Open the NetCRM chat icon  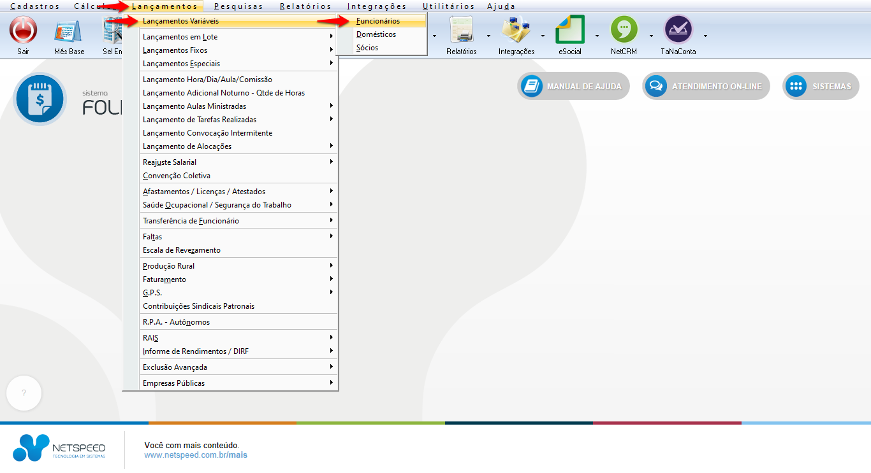pos(624,31)
